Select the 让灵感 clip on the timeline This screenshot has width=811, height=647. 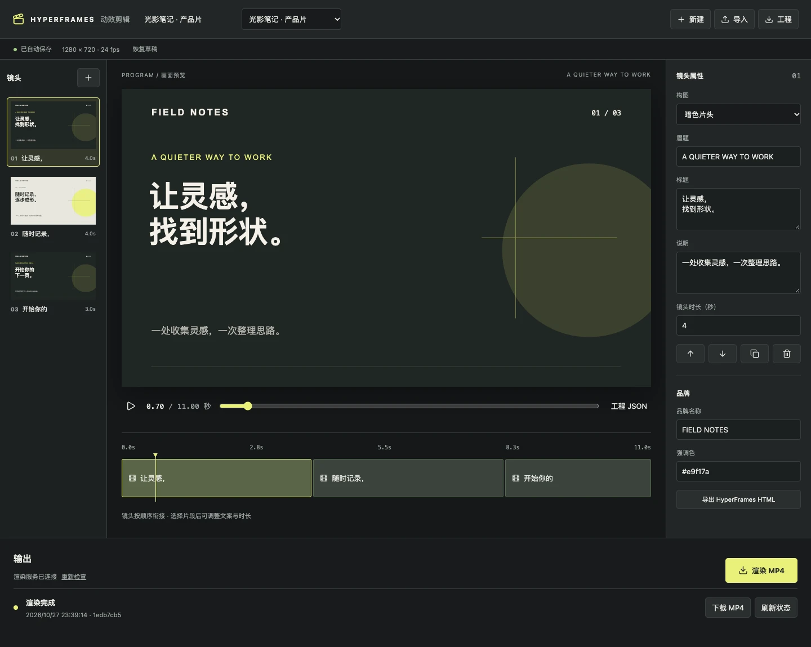216,478
